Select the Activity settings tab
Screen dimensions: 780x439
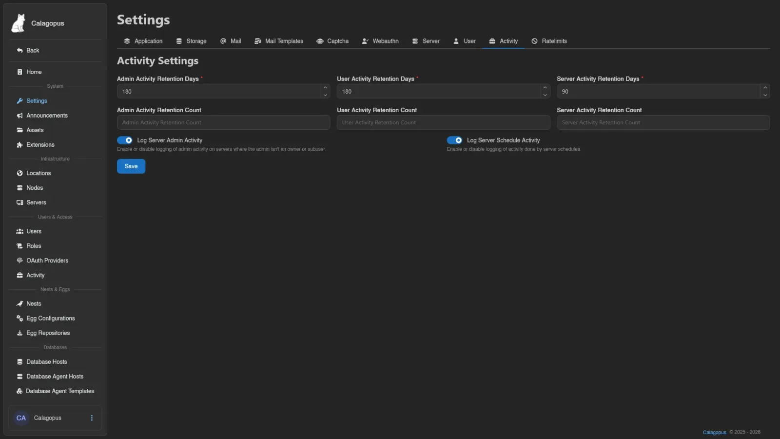[504, 41]
